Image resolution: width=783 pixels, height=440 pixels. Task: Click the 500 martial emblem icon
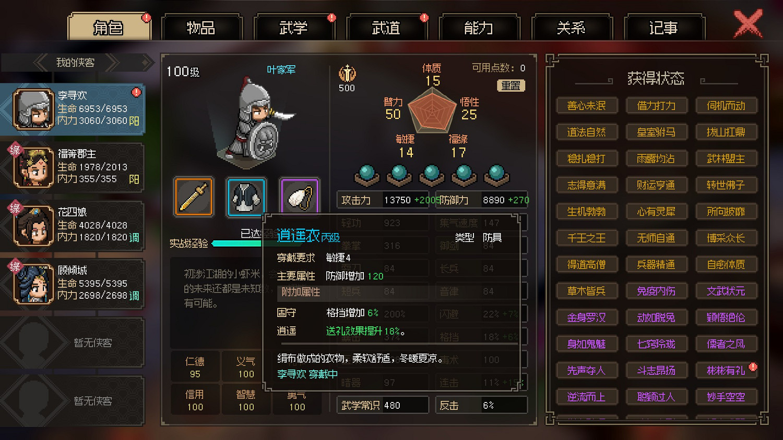pos(347,74)
